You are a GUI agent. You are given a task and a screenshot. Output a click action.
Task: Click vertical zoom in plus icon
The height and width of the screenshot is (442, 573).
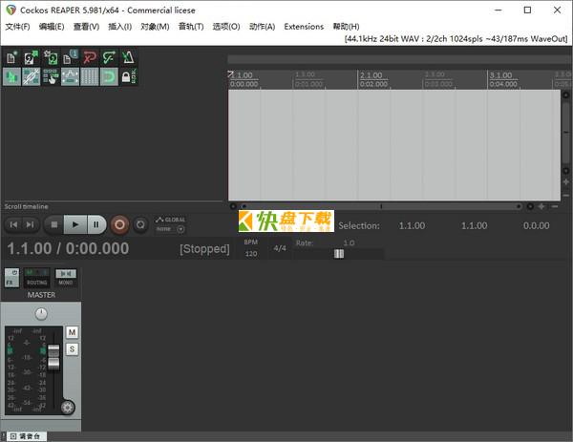[566, 182]
